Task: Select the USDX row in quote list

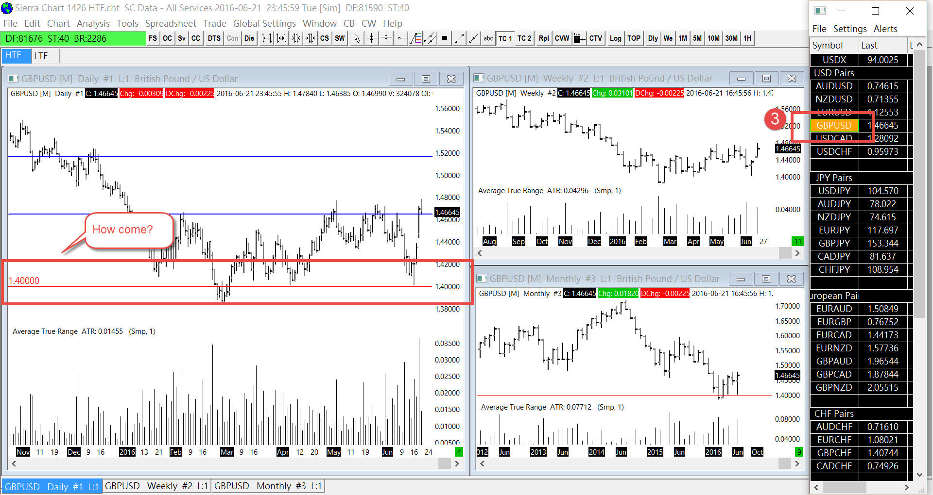Action: [x=861, y=60]
